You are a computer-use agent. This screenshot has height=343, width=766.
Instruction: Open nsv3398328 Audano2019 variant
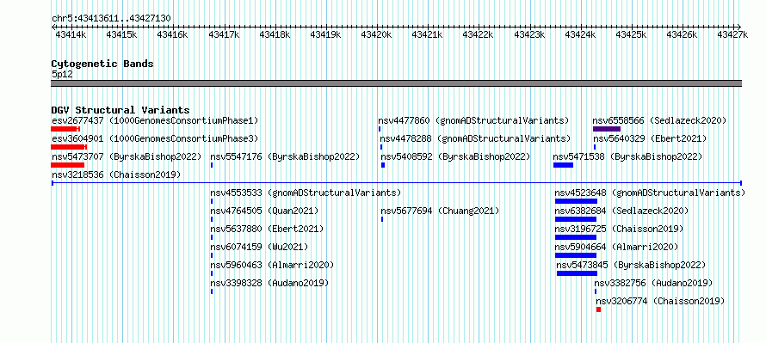(x=269, y=283)
